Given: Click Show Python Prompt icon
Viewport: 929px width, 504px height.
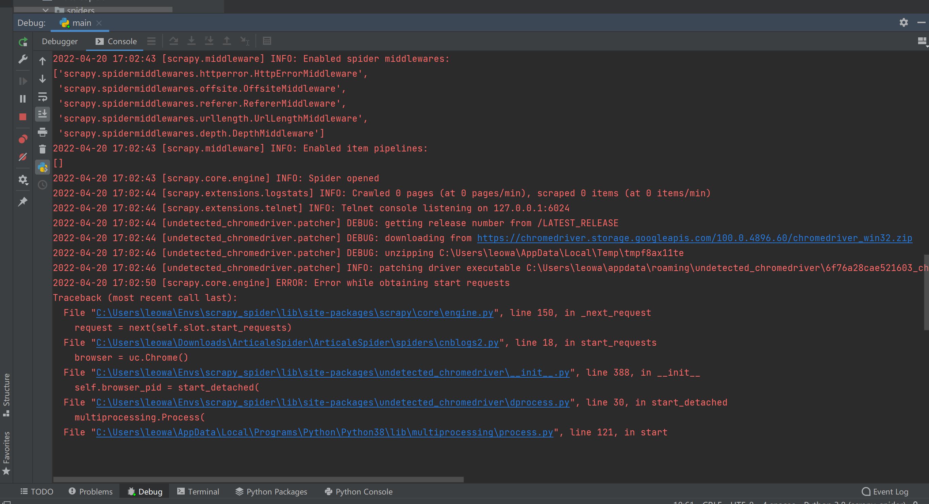Looking at the screenshot, I should click(43, 167).
